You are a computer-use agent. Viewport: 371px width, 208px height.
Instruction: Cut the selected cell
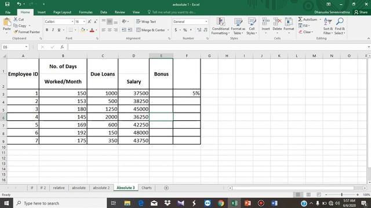(x=19, y=19)
